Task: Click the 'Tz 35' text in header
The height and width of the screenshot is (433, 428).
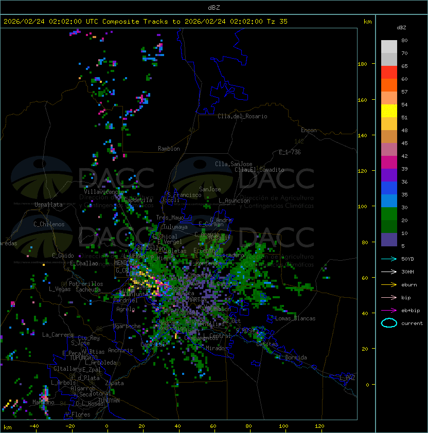Action: pos(277,22)
